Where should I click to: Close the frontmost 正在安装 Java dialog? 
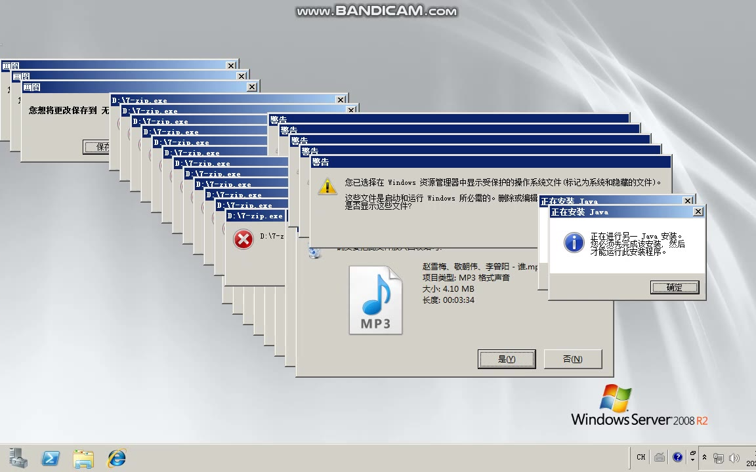pyautogui.click(x=698, y=212)
